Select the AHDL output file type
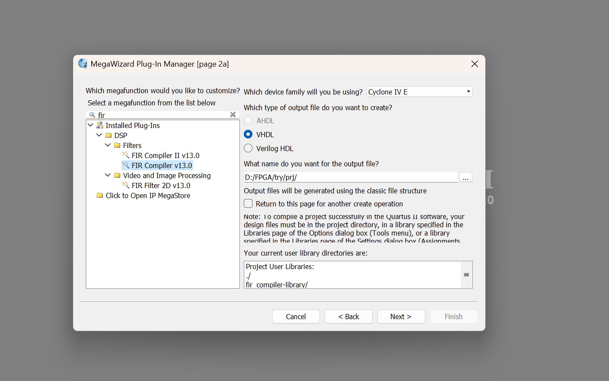Viewport: 609px width, 381px height. pyautogui.click(x=248, y=121)
